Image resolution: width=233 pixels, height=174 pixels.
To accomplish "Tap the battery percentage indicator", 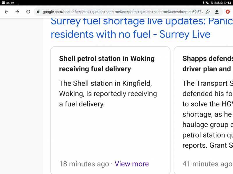I will (x=217, y=2).
